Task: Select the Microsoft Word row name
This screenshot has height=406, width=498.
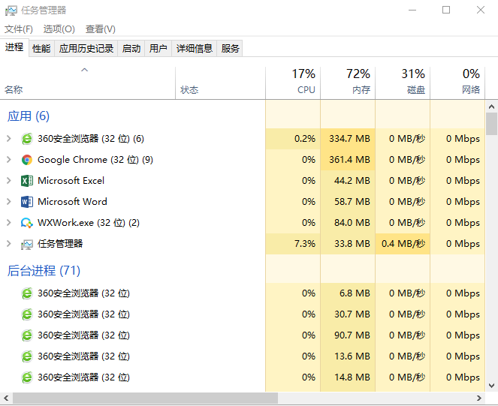Action: pos(72,202)
